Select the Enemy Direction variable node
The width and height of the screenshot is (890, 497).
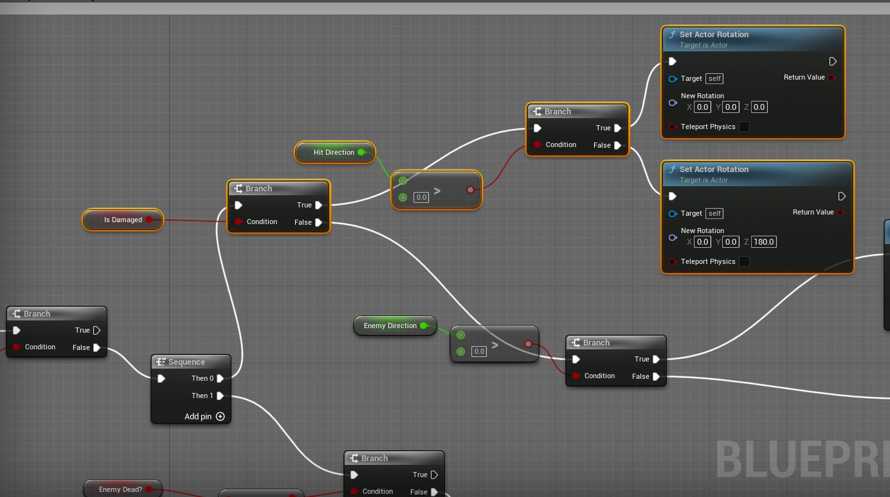[390, 326]
